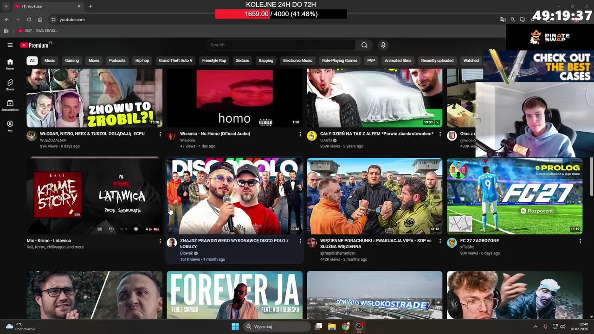
Task: Select the Role-Playing Games chip
Action: pos(340,60)
